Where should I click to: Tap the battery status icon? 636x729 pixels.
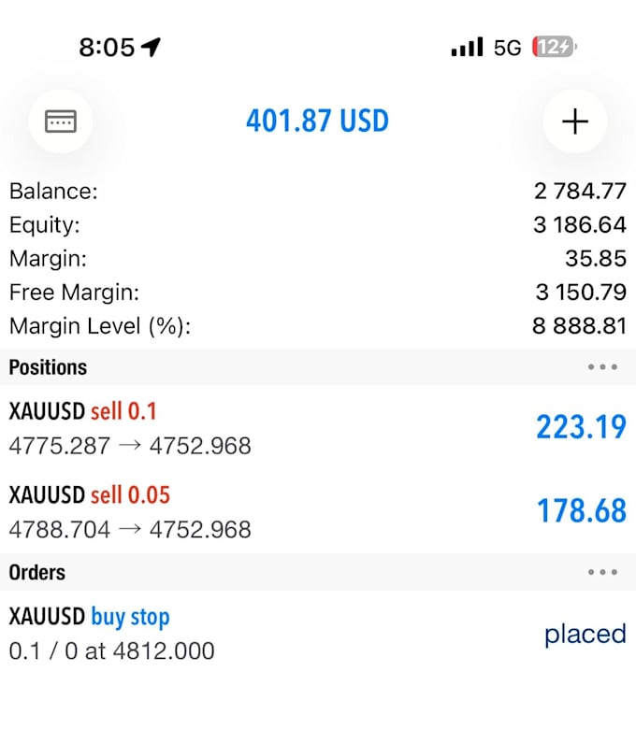pyautogui.click(x=555, y=47)
